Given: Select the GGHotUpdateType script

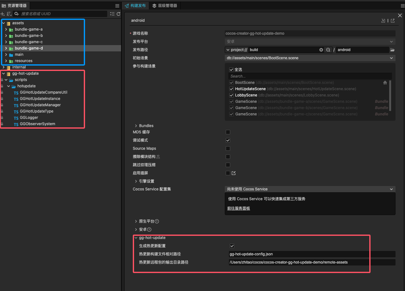Looking at the screenshot, I should click(x=37, y=111).
